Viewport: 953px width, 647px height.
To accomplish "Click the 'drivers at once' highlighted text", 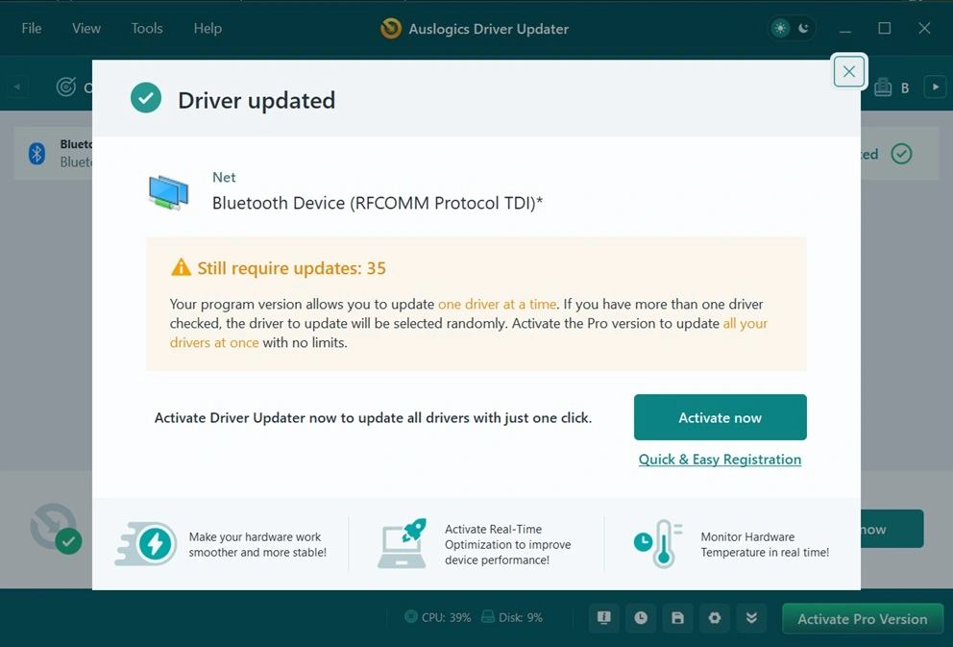I will pos(214,342).
